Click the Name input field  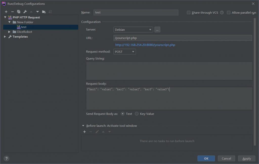coord(136,13)
